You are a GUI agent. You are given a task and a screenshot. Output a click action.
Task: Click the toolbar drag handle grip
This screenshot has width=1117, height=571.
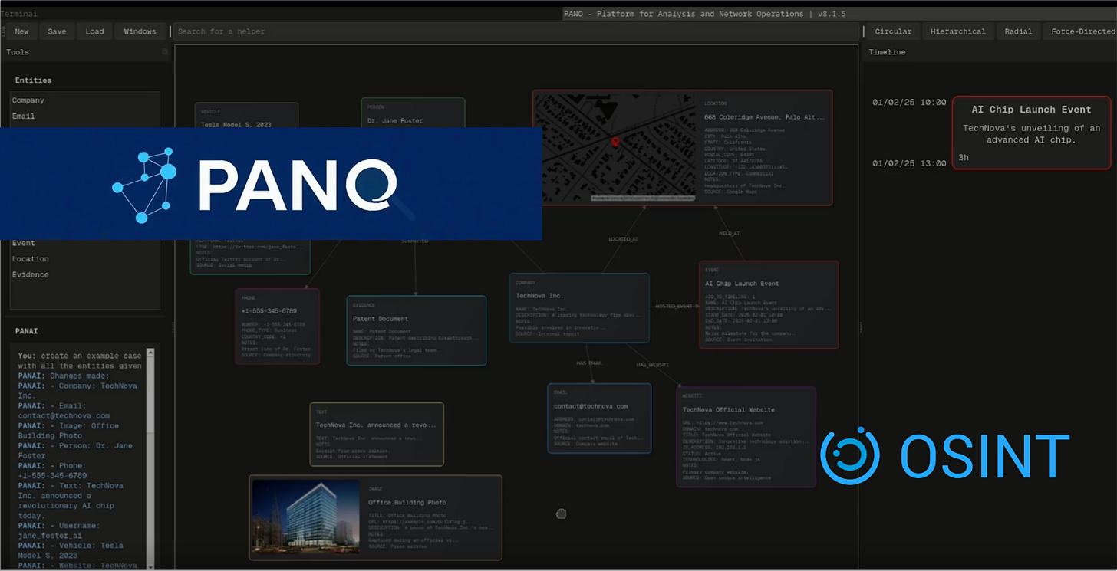[x=3, y=31]
